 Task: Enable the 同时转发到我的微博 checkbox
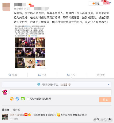pos(28,99)
